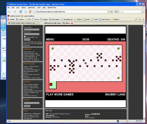Open the View menu
Screen dimensions: 147x124
[x=18, y=8]
